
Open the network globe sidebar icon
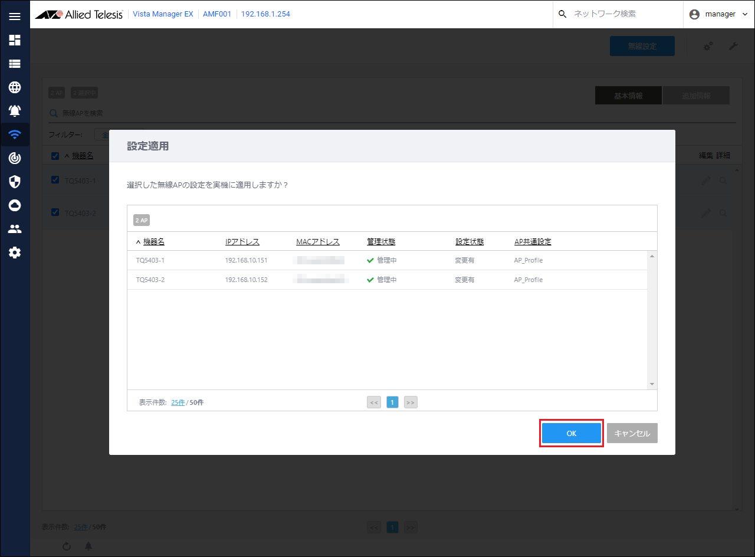(x=15, y=87)
